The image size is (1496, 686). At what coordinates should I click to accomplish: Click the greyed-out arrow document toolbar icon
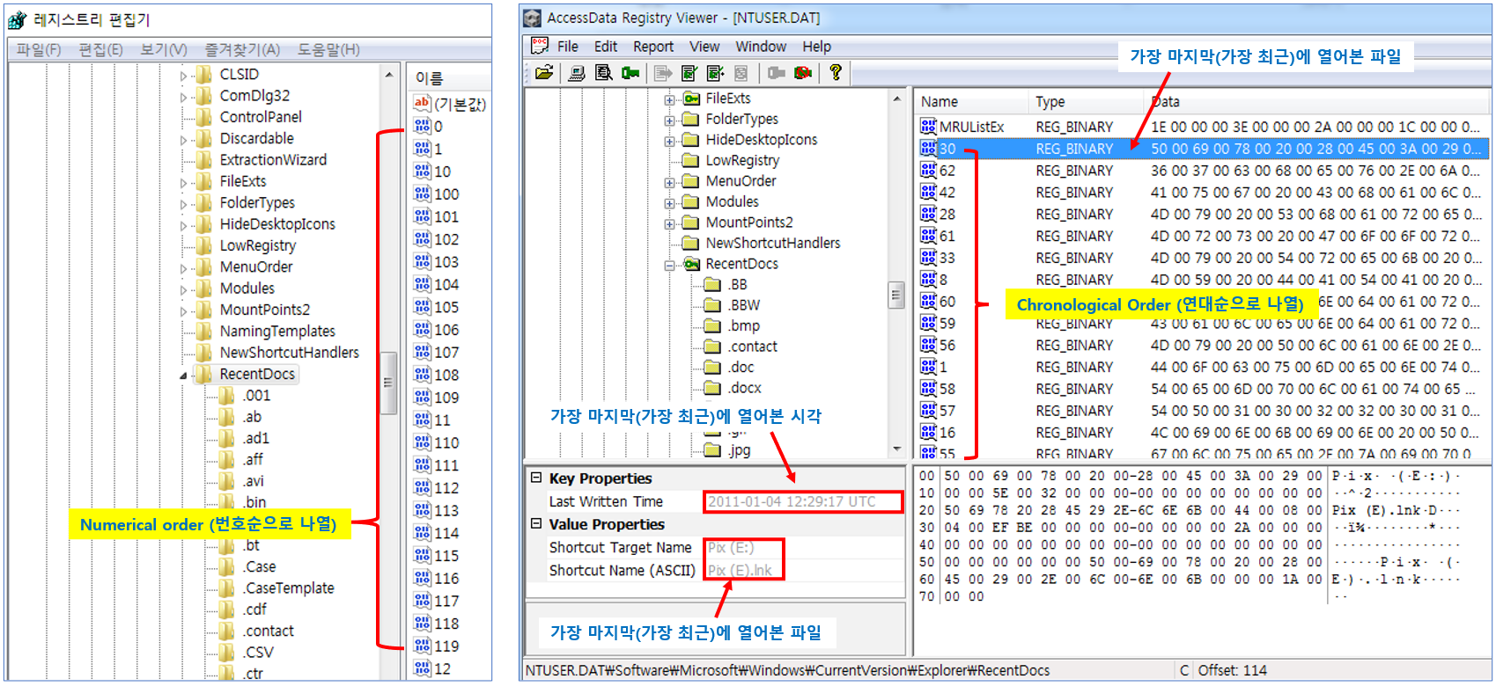tap(663, 73)
